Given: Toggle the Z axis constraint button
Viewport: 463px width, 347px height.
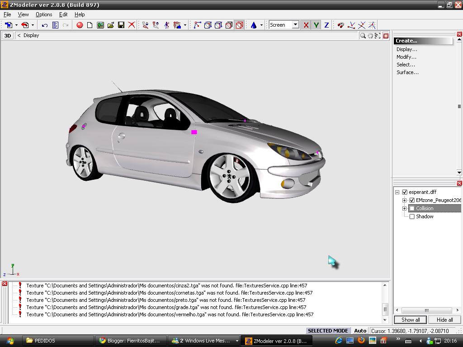Looking at the screenshot, I should [326, 25].
